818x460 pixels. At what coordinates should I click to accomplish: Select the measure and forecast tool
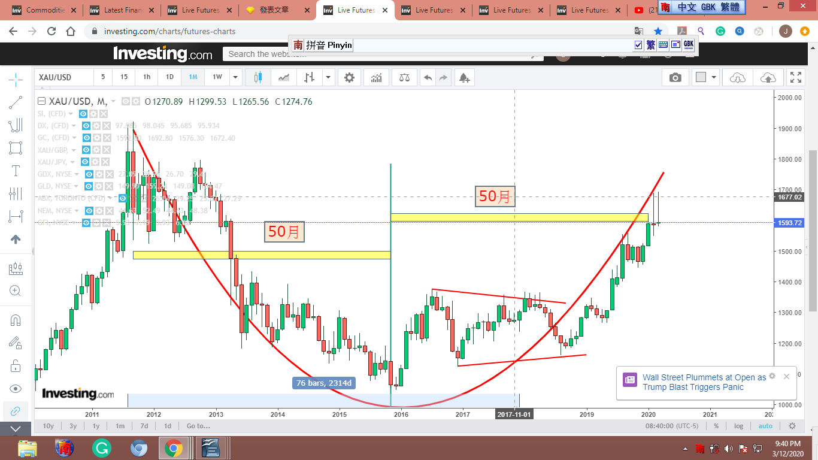16,216
